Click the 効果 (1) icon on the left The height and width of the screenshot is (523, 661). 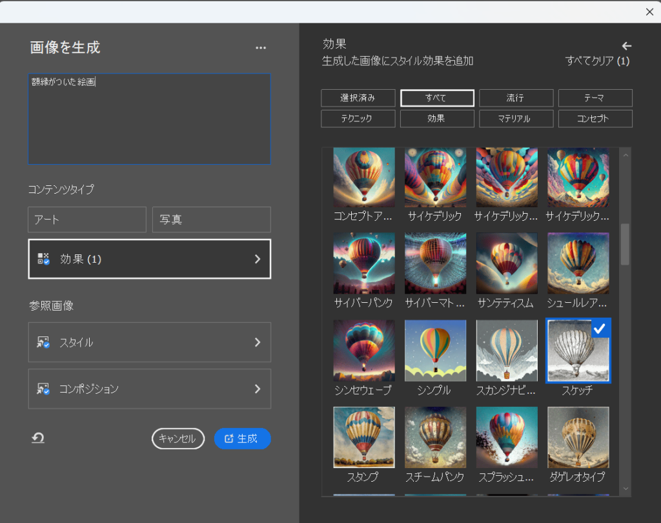click(43, 259)
